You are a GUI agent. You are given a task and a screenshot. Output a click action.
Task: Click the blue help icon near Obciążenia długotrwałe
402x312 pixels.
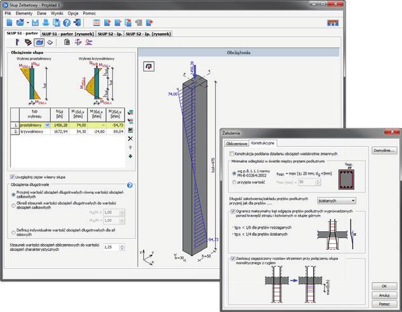[x=130, y=186]
